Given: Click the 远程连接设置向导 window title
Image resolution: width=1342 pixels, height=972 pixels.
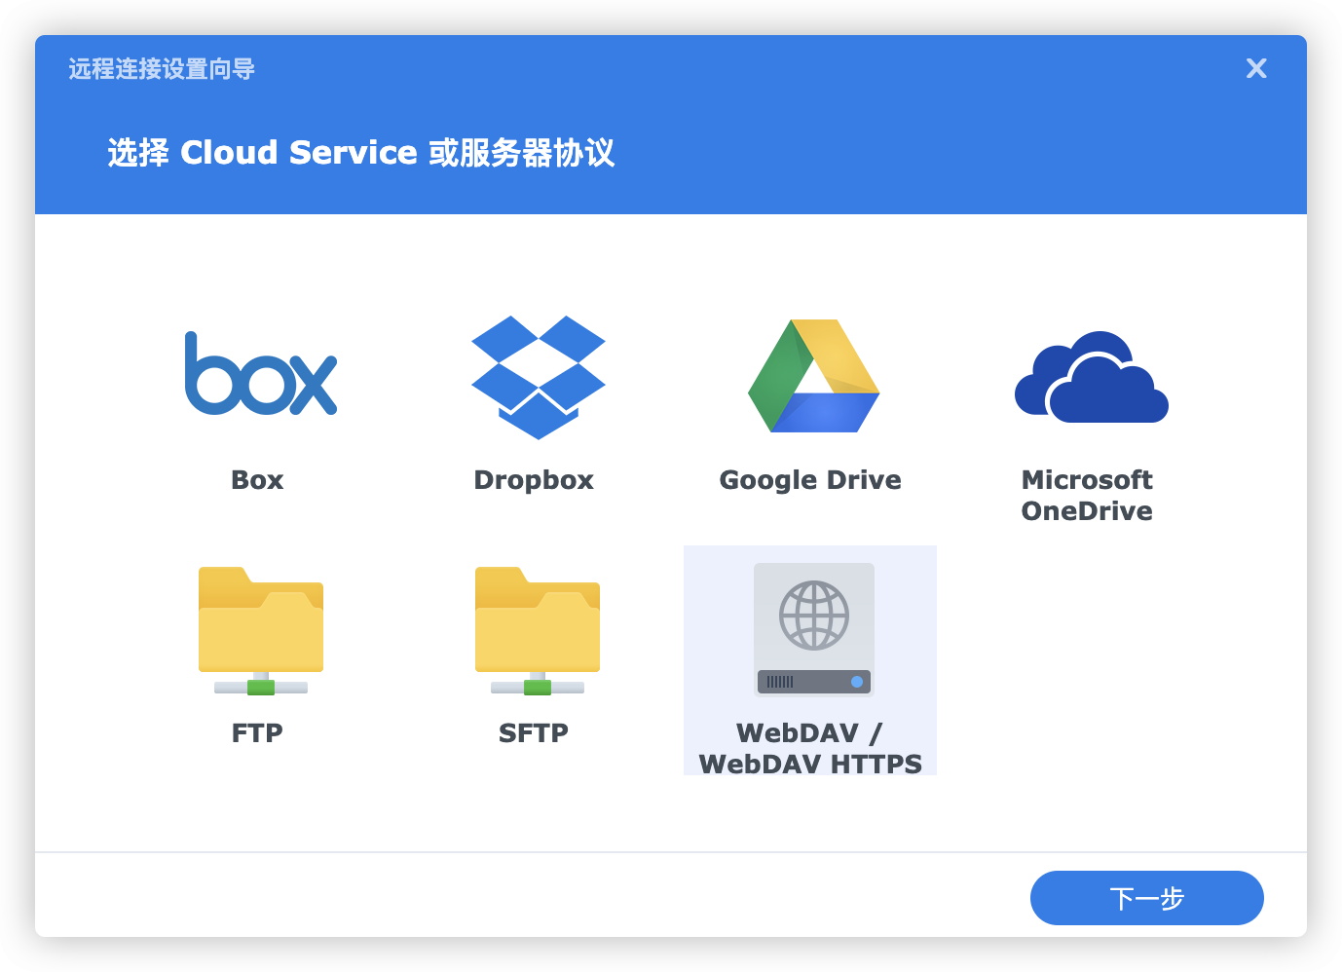Looking at the screenshot, I should click(162, 69).
